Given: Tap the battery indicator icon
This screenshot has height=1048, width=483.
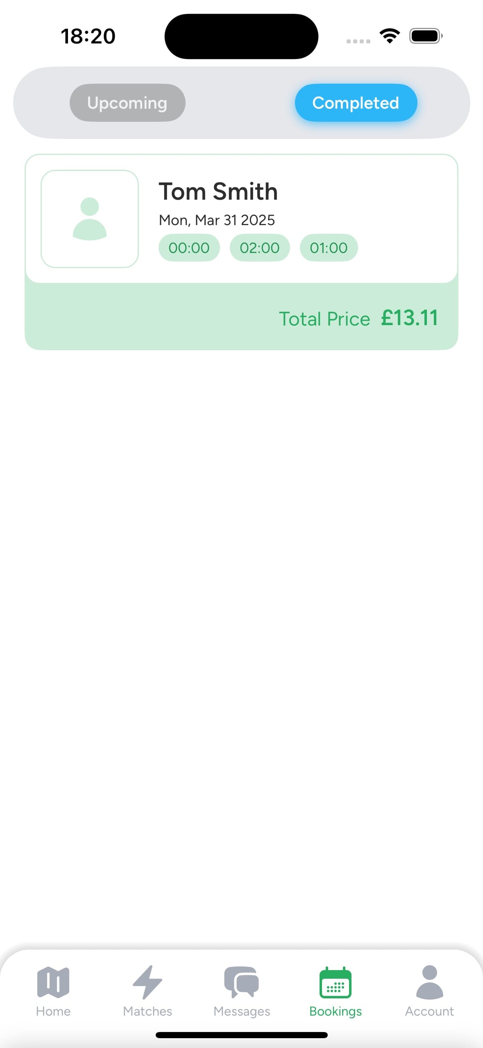Looking at the screenshot, I should pos(426,36).
